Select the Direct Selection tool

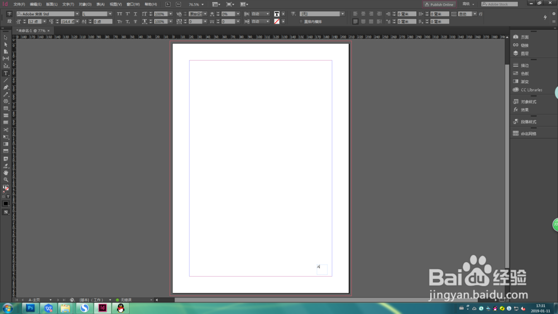[x=6, y=45]
